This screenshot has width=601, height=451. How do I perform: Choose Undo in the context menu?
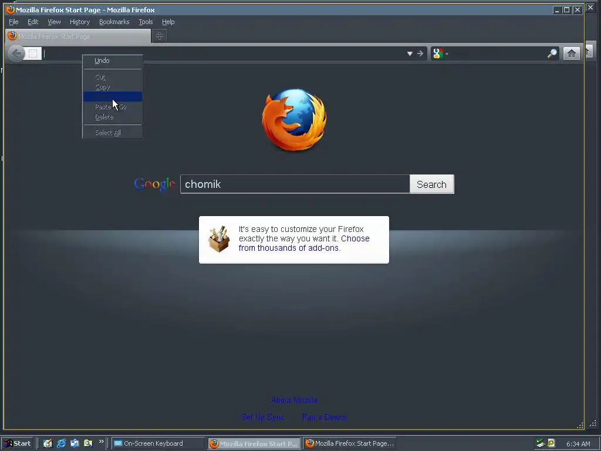coord(112,60)
